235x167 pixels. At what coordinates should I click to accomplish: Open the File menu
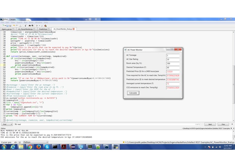pyautogui.click(x=2, y=22)
